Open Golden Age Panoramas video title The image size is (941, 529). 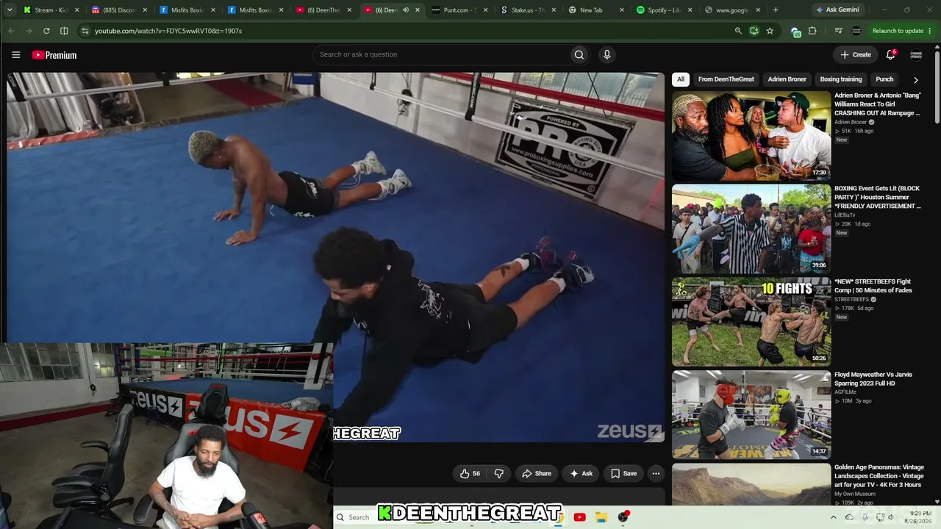click(x=879, y=476)
